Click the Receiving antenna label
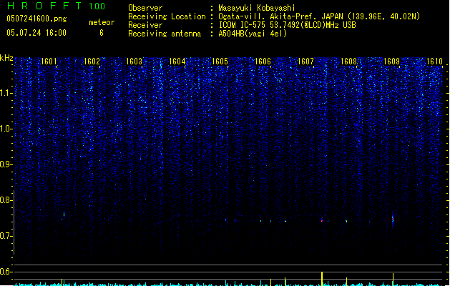 pos(165,34)
